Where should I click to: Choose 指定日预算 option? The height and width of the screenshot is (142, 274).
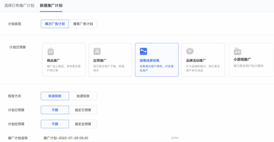[83, 110]
